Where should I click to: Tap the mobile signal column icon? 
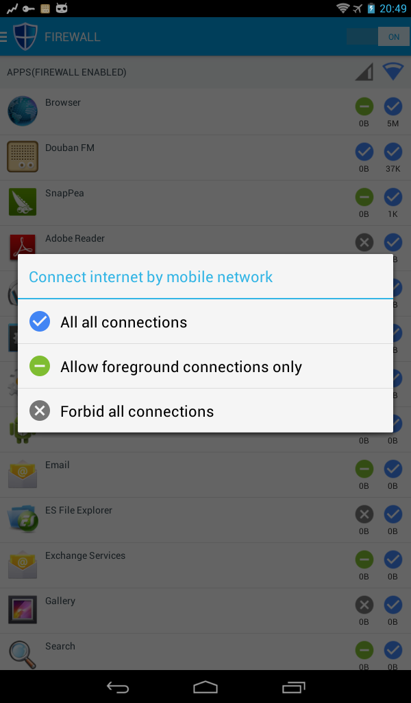coord(364,71)
